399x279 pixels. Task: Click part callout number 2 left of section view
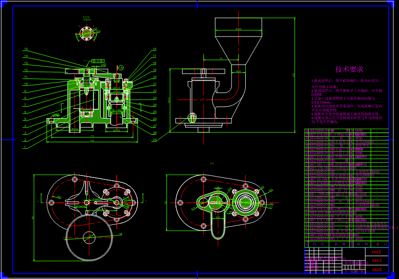pos(25,140)
